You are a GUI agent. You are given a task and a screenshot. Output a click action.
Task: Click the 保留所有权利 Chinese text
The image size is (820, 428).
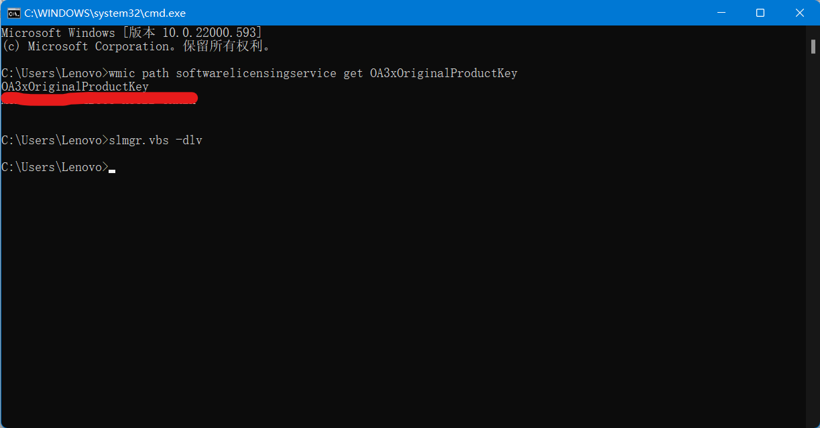(x=221, y=46)
